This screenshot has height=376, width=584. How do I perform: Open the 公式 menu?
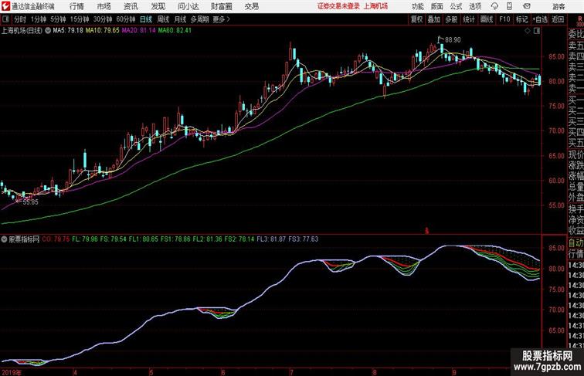tap(456, 6)
